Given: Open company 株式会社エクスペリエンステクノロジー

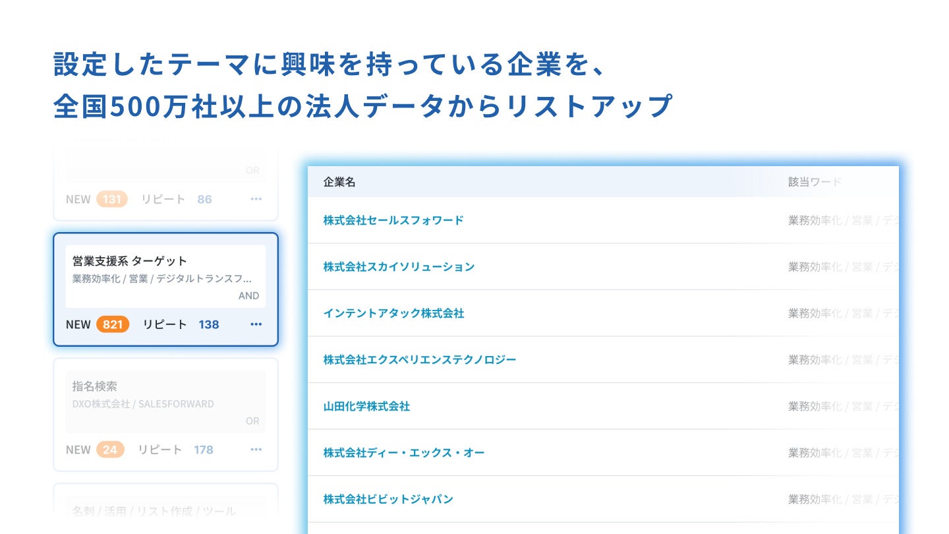Looking at the screenshot, I should coord(420,360).
